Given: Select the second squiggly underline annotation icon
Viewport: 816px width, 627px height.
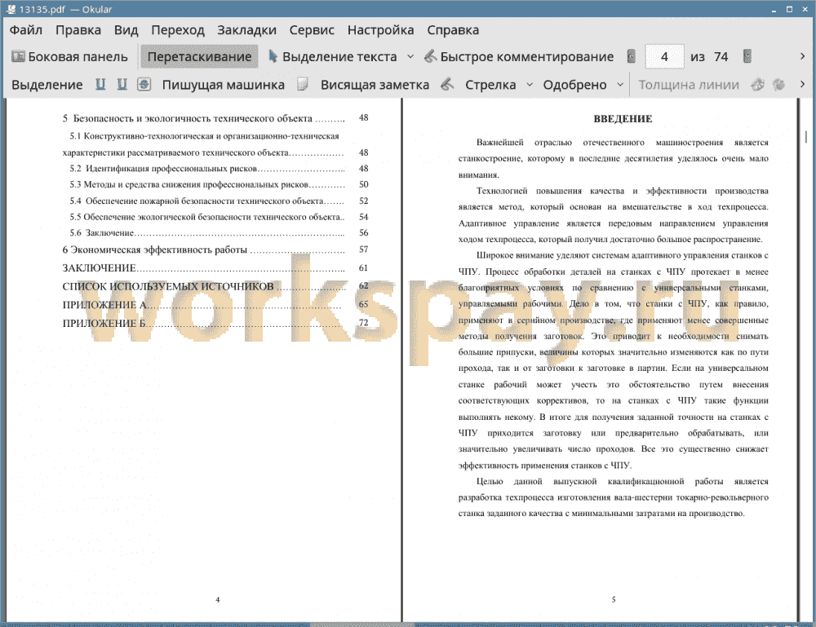Looking at the screenshot, I should tap(122, 84).
